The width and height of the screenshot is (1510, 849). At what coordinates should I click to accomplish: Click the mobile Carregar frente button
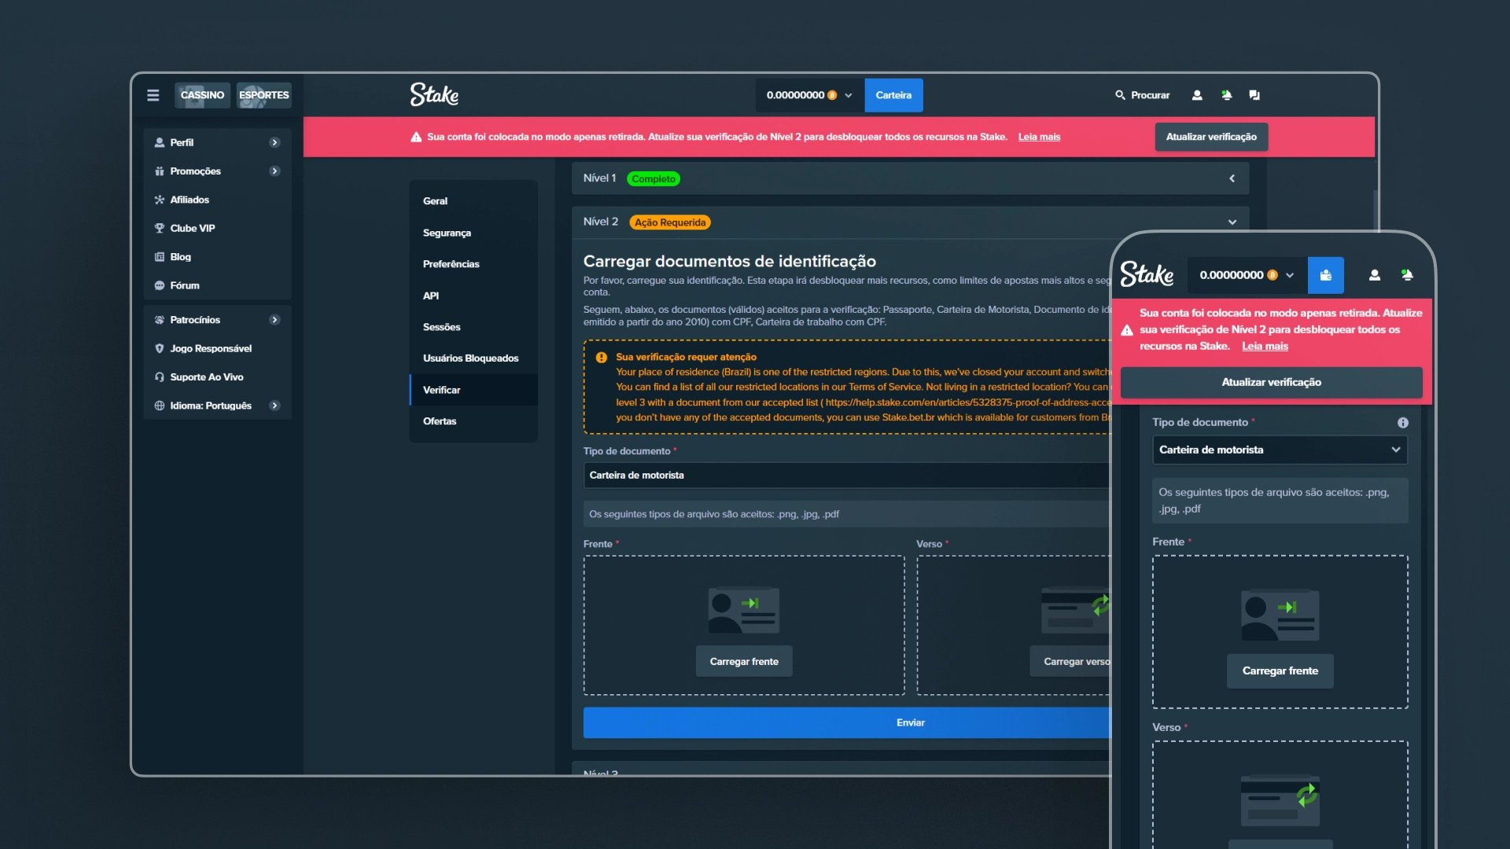pyautogui.click(x=1280, y=671)
